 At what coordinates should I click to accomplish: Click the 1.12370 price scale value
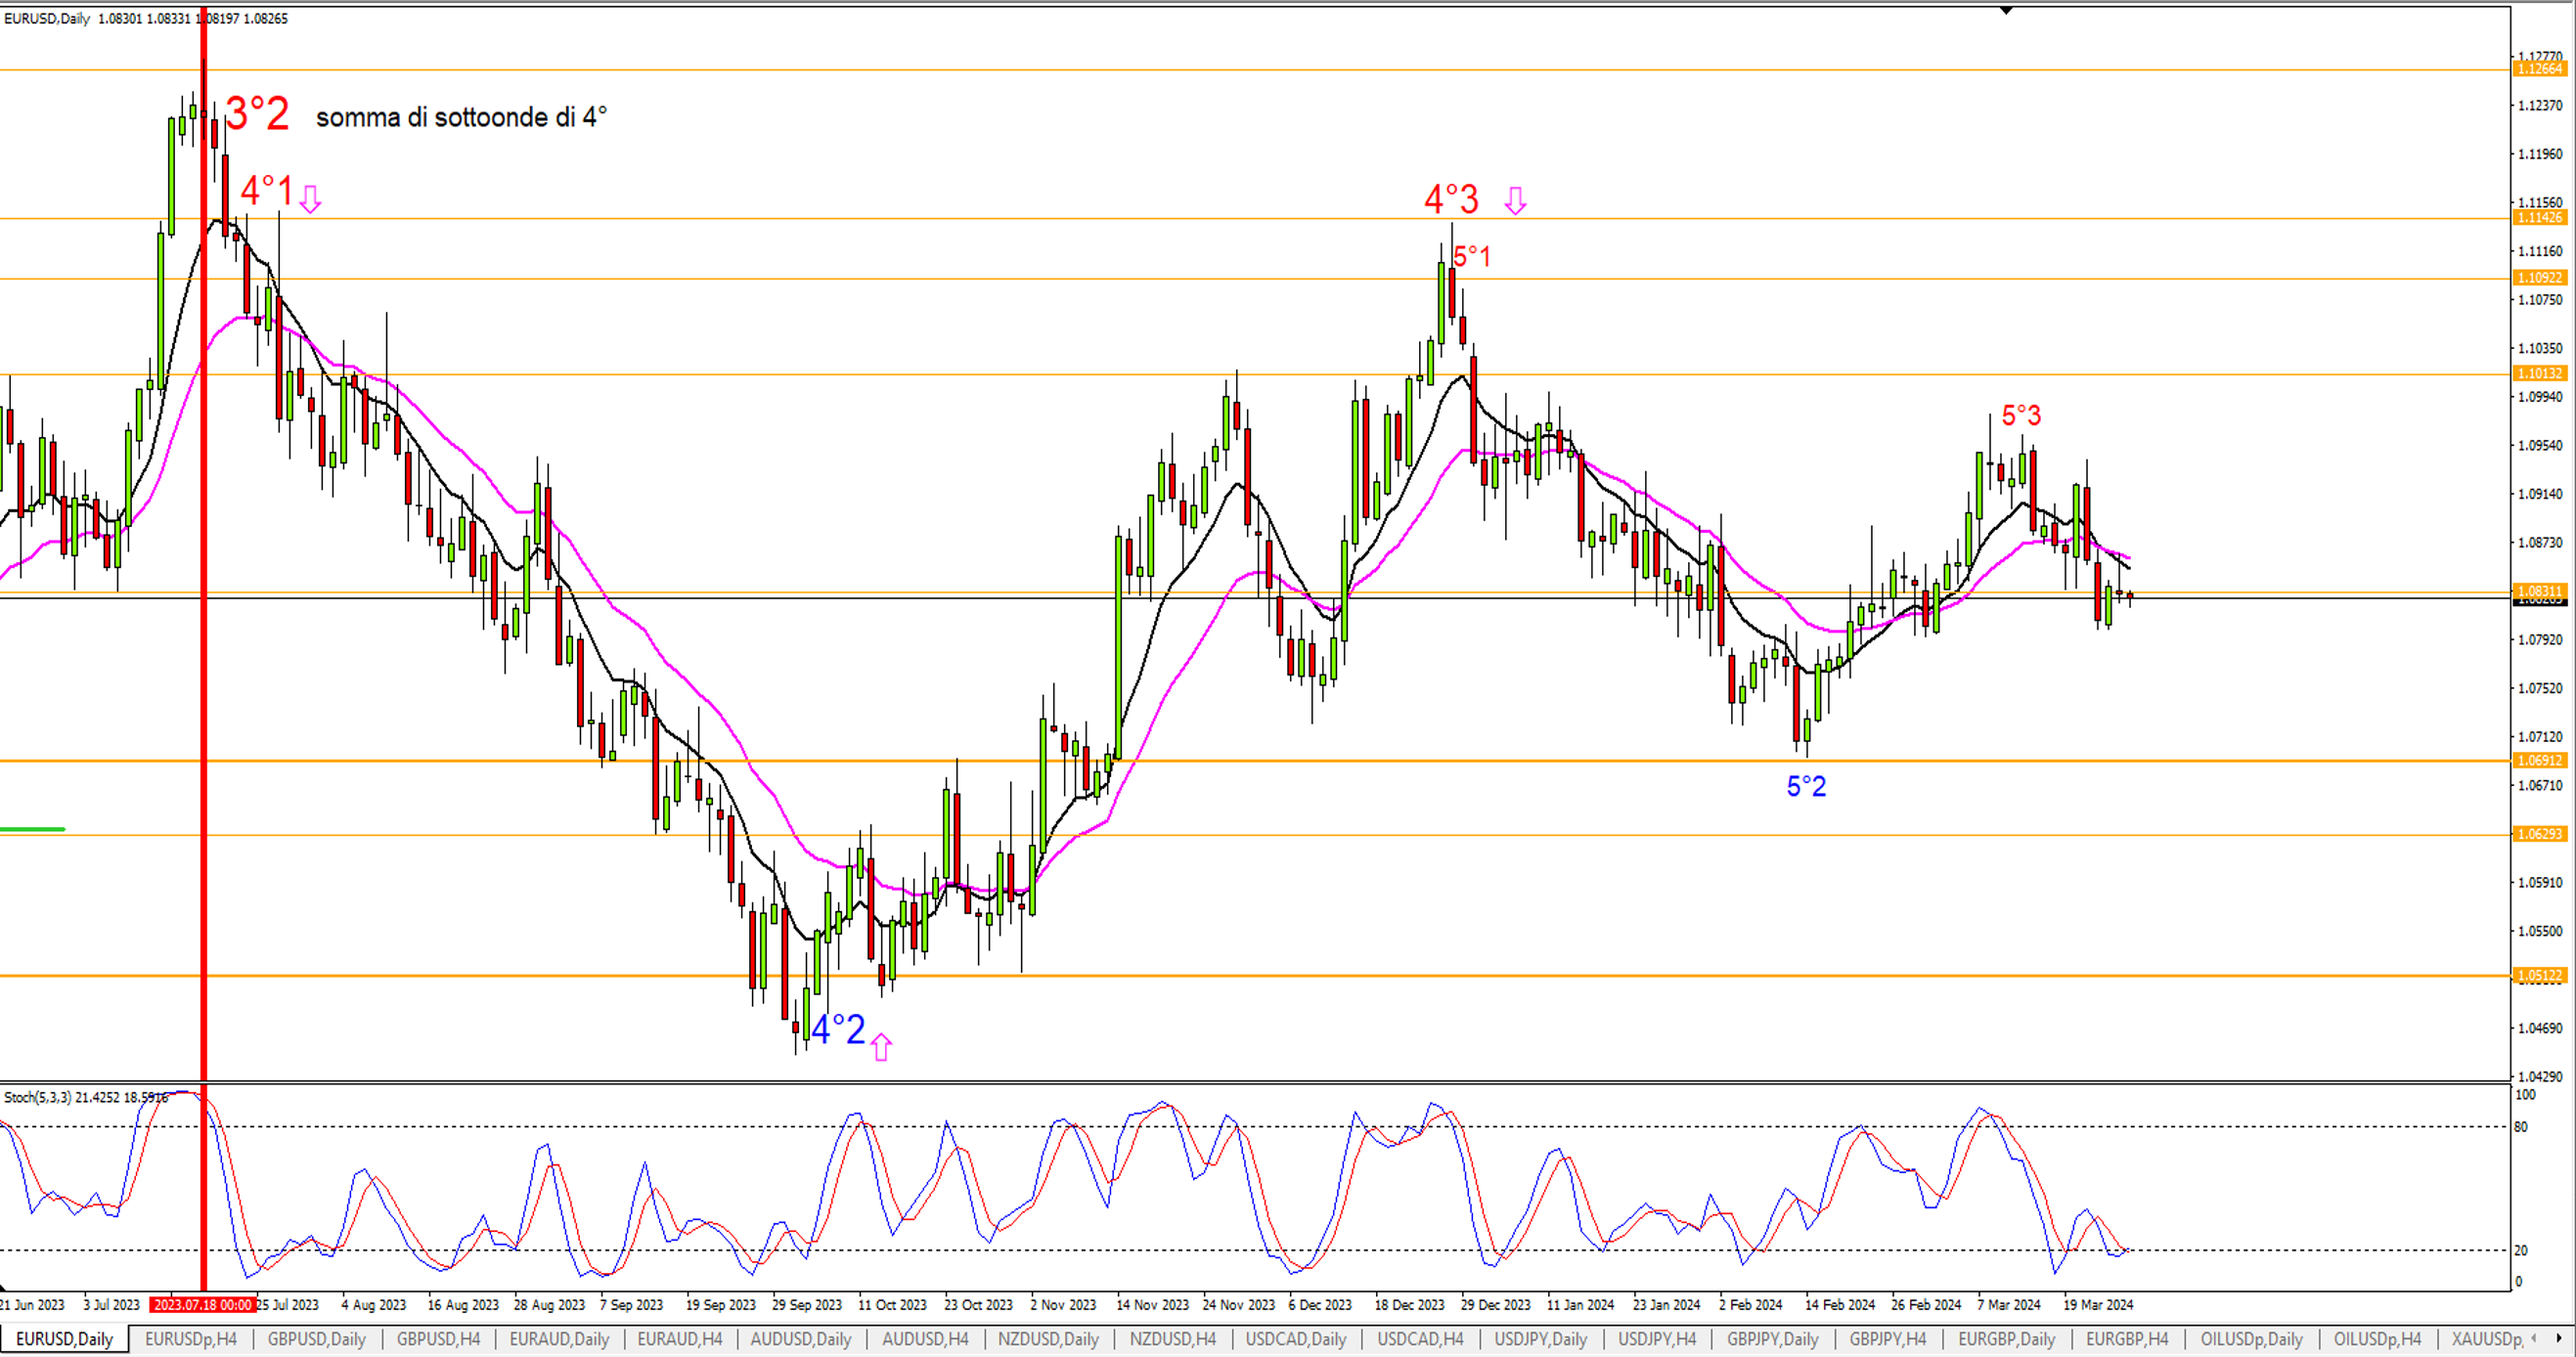click(x=2541, y=105)
